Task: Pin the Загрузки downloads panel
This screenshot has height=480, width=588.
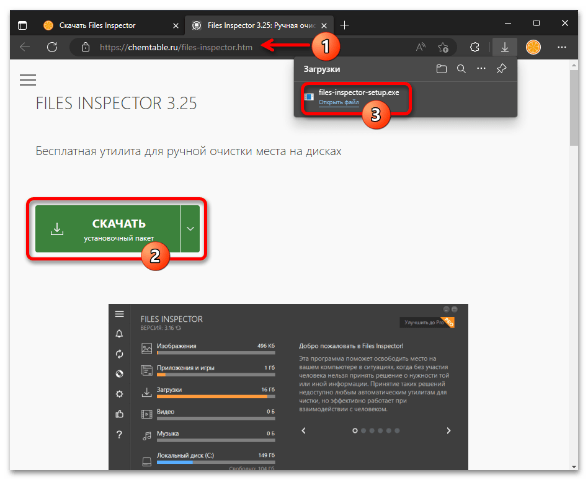Action: click(501, 69)
